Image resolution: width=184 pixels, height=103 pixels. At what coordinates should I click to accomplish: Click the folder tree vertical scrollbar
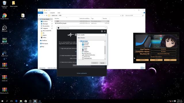(105, 50)
